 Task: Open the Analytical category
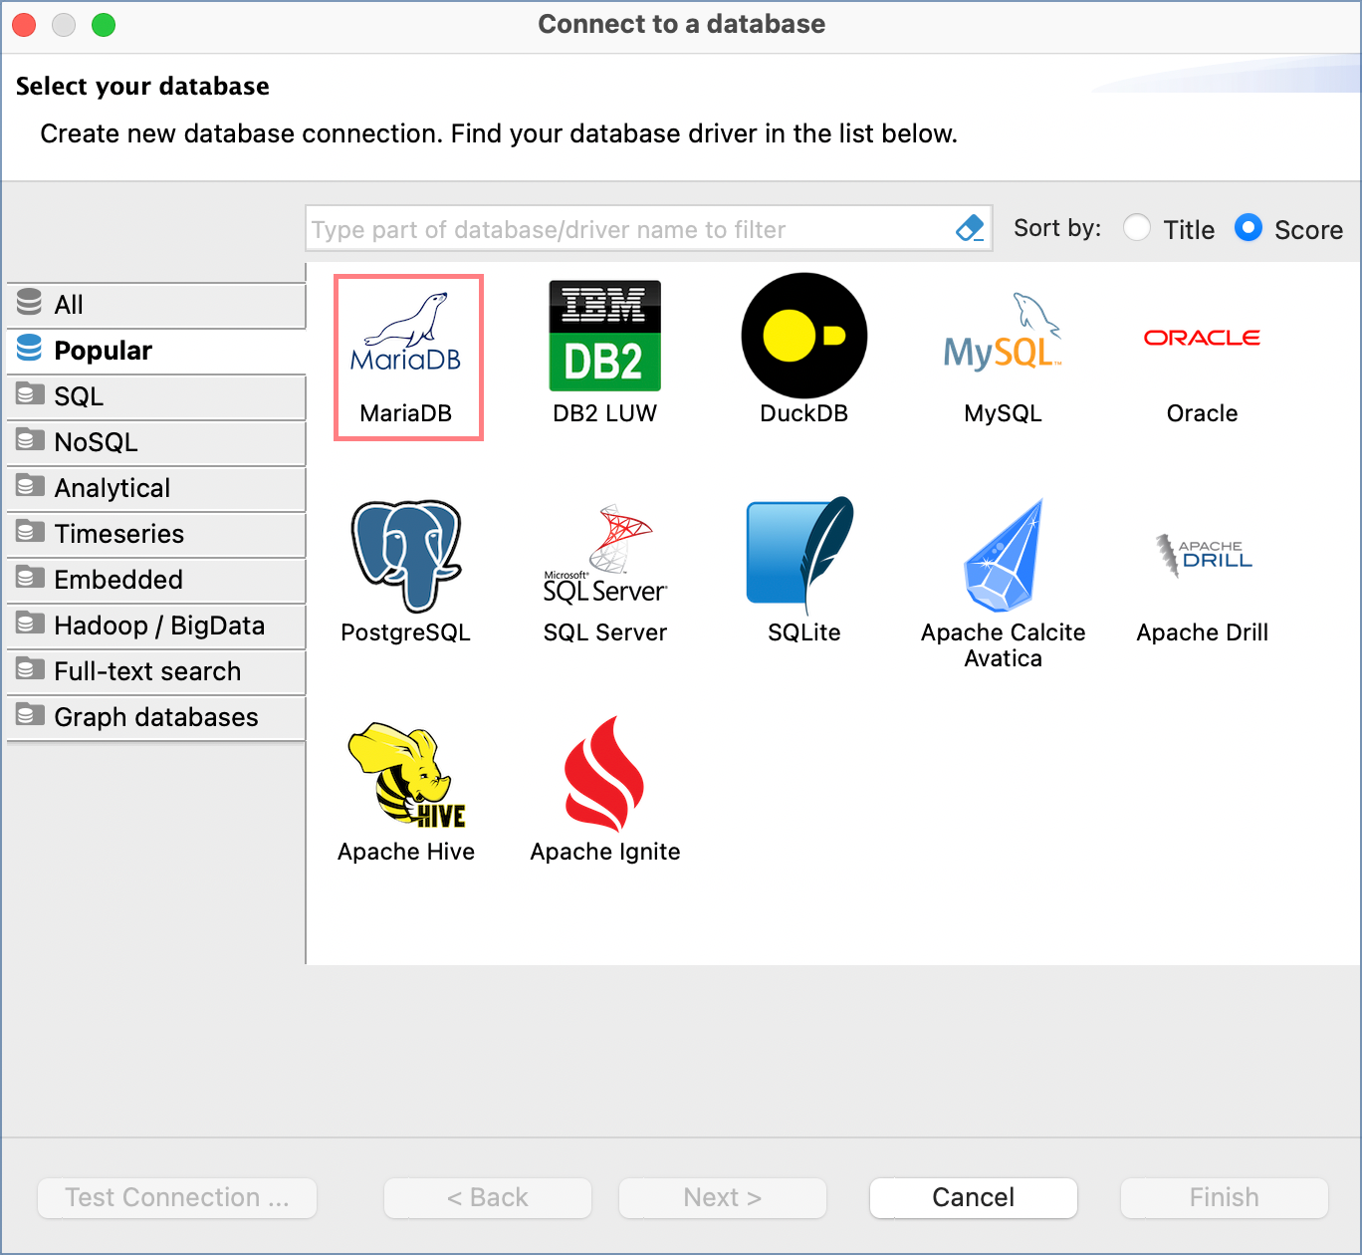tap(156, 488)
